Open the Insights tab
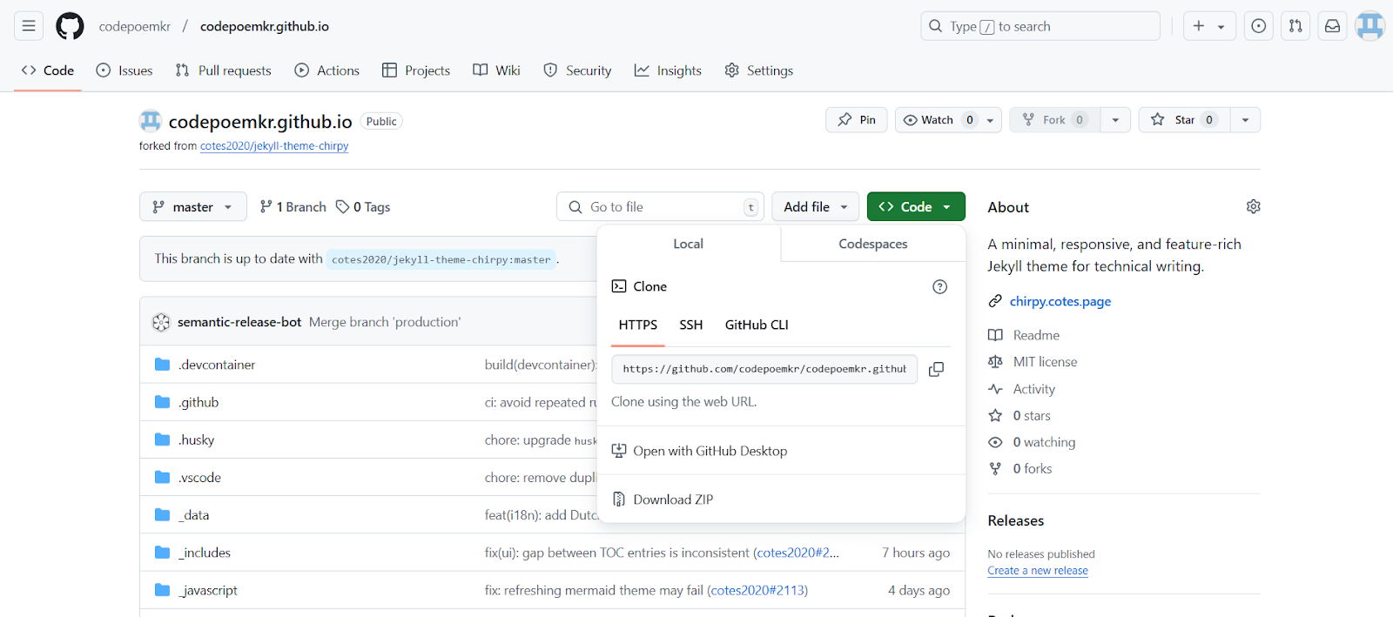This screenshot has width=1393, height=617. coord(668,70)
